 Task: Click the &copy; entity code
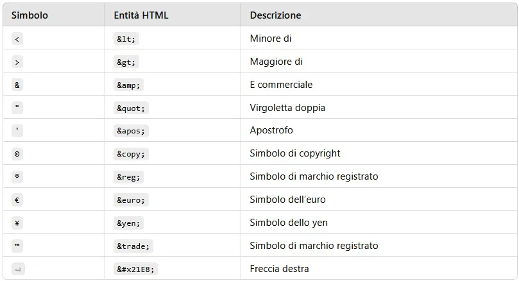pos(131,154)
